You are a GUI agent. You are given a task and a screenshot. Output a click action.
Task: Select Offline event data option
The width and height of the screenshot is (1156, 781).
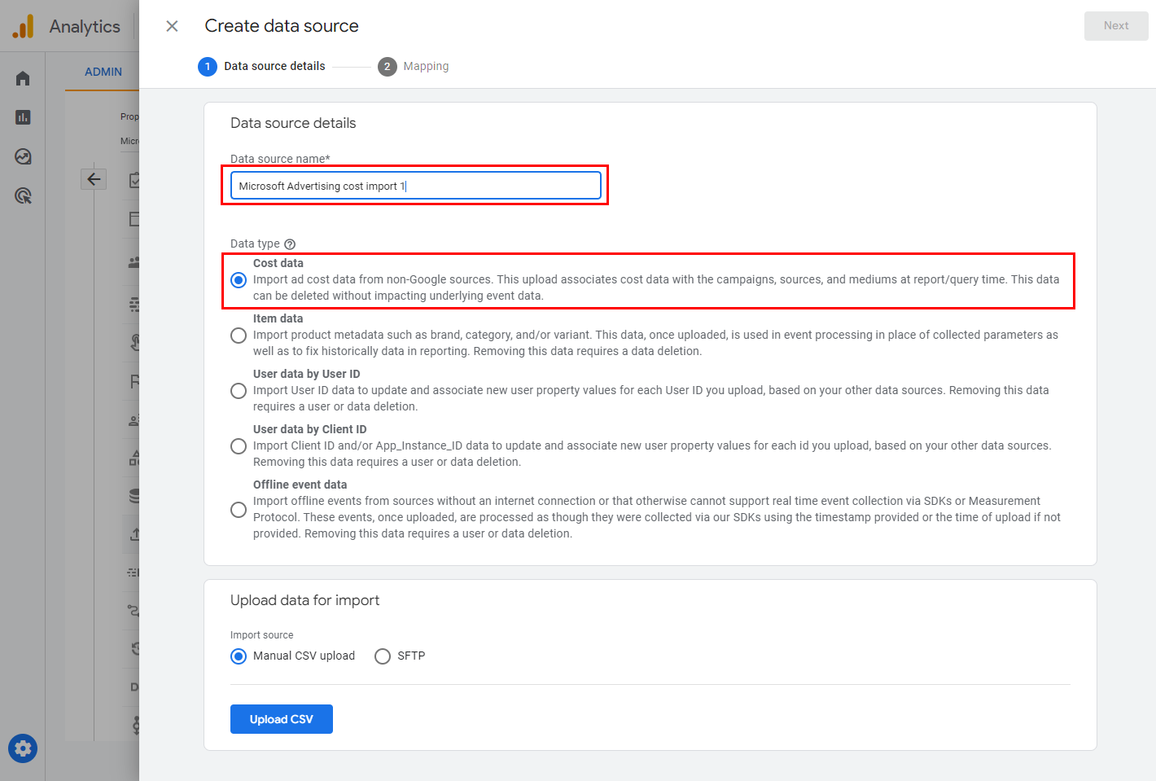point(239,510)
